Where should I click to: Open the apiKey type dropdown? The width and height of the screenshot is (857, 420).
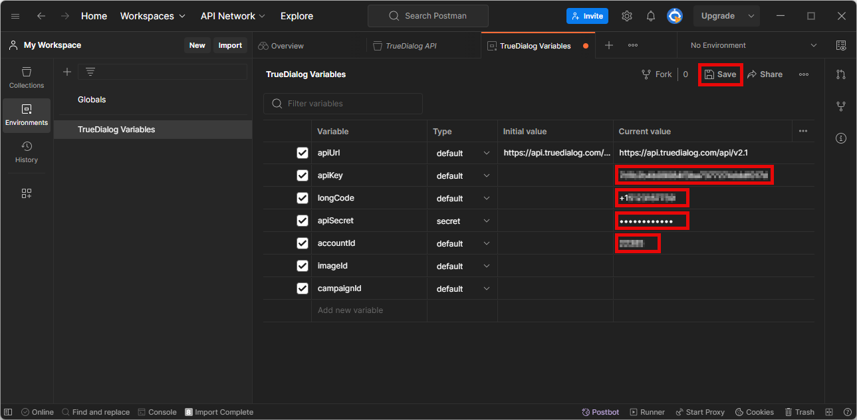[x=462, y=175]
